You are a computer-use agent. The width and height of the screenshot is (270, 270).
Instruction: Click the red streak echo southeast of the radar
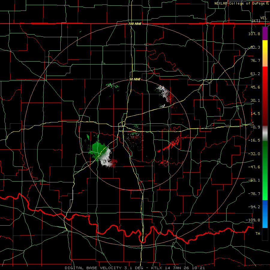(169, 145)
